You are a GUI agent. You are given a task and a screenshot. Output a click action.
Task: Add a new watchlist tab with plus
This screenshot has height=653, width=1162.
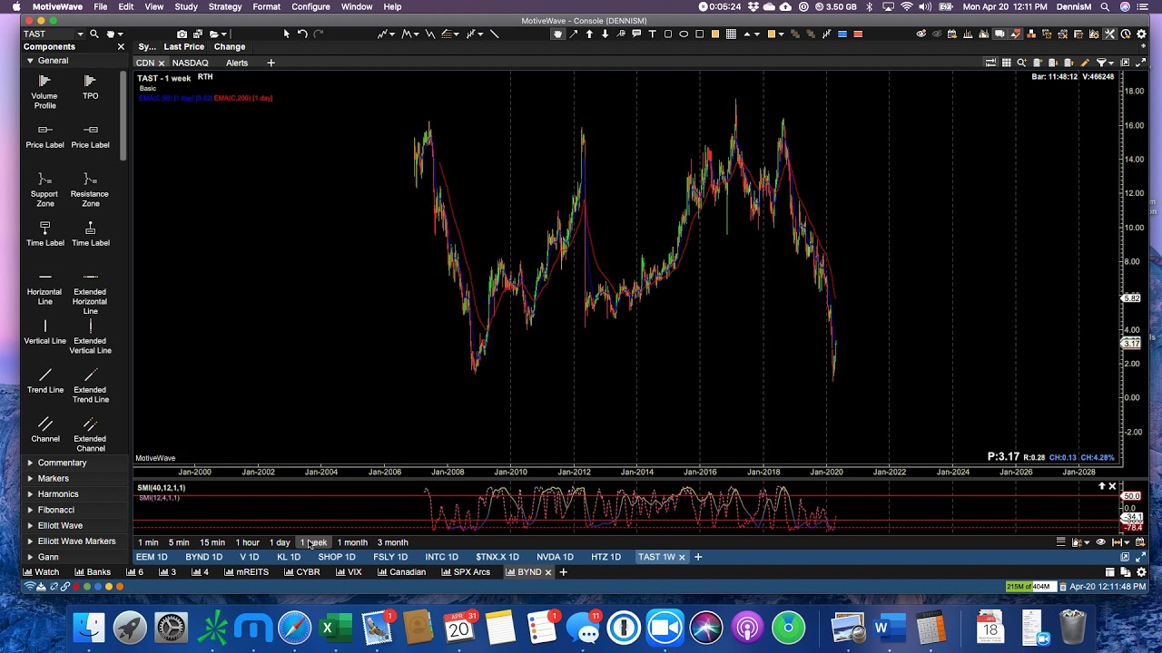271,63
